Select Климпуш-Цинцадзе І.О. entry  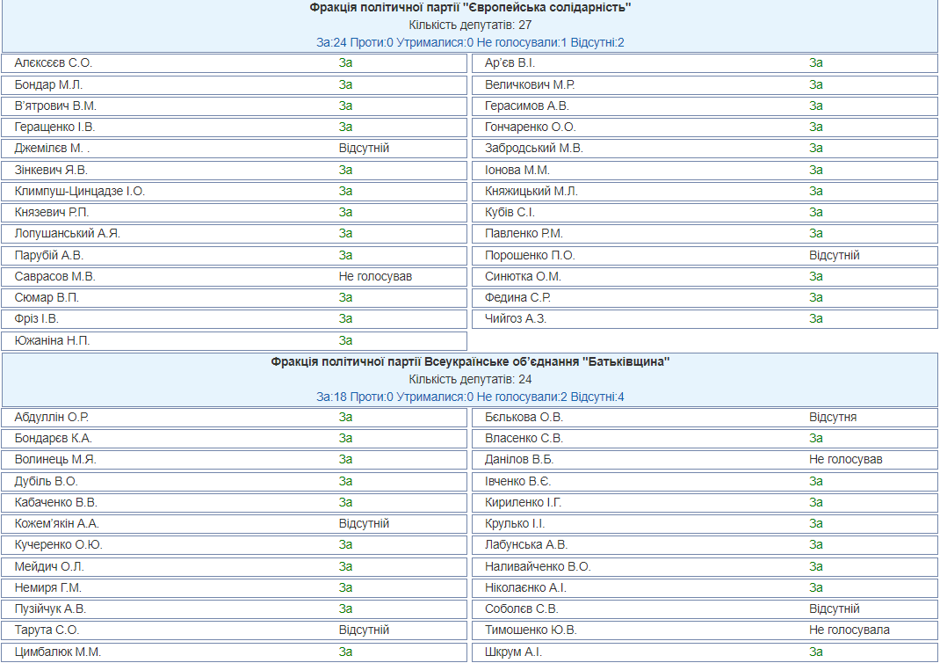[80, 191]
